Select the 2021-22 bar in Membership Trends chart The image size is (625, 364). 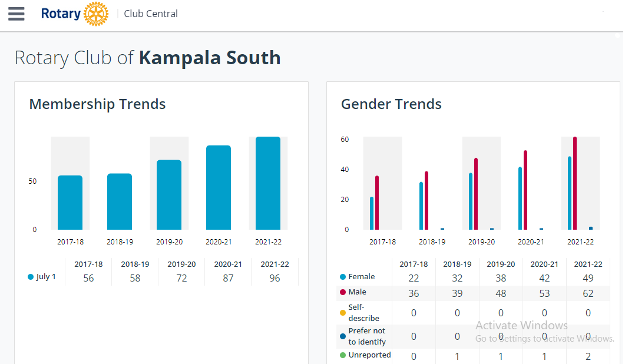tap(268, 183)
